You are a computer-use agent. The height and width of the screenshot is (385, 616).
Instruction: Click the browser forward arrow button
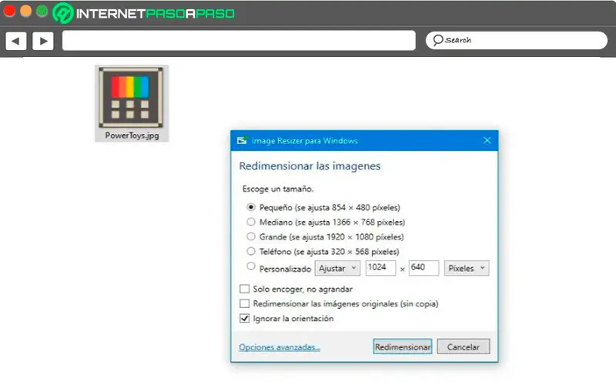(43, 41)
